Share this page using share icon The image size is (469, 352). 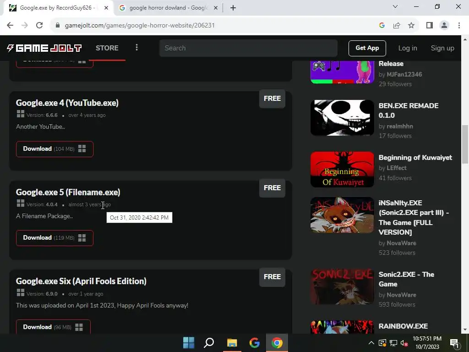tap(397, 26)
